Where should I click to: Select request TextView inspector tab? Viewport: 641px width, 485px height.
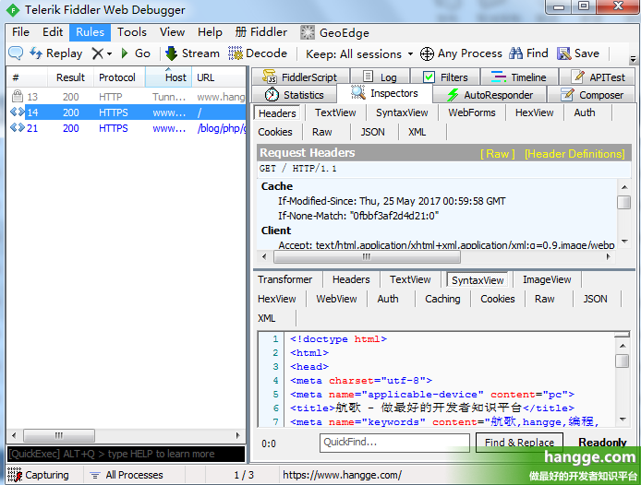coord(335,112)
